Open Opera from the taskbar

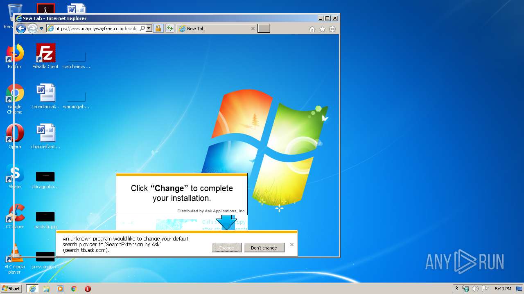pos(88,289)
